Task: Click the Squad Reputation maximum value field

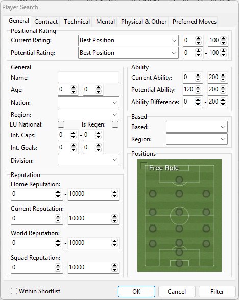Action: coord(89,267)
